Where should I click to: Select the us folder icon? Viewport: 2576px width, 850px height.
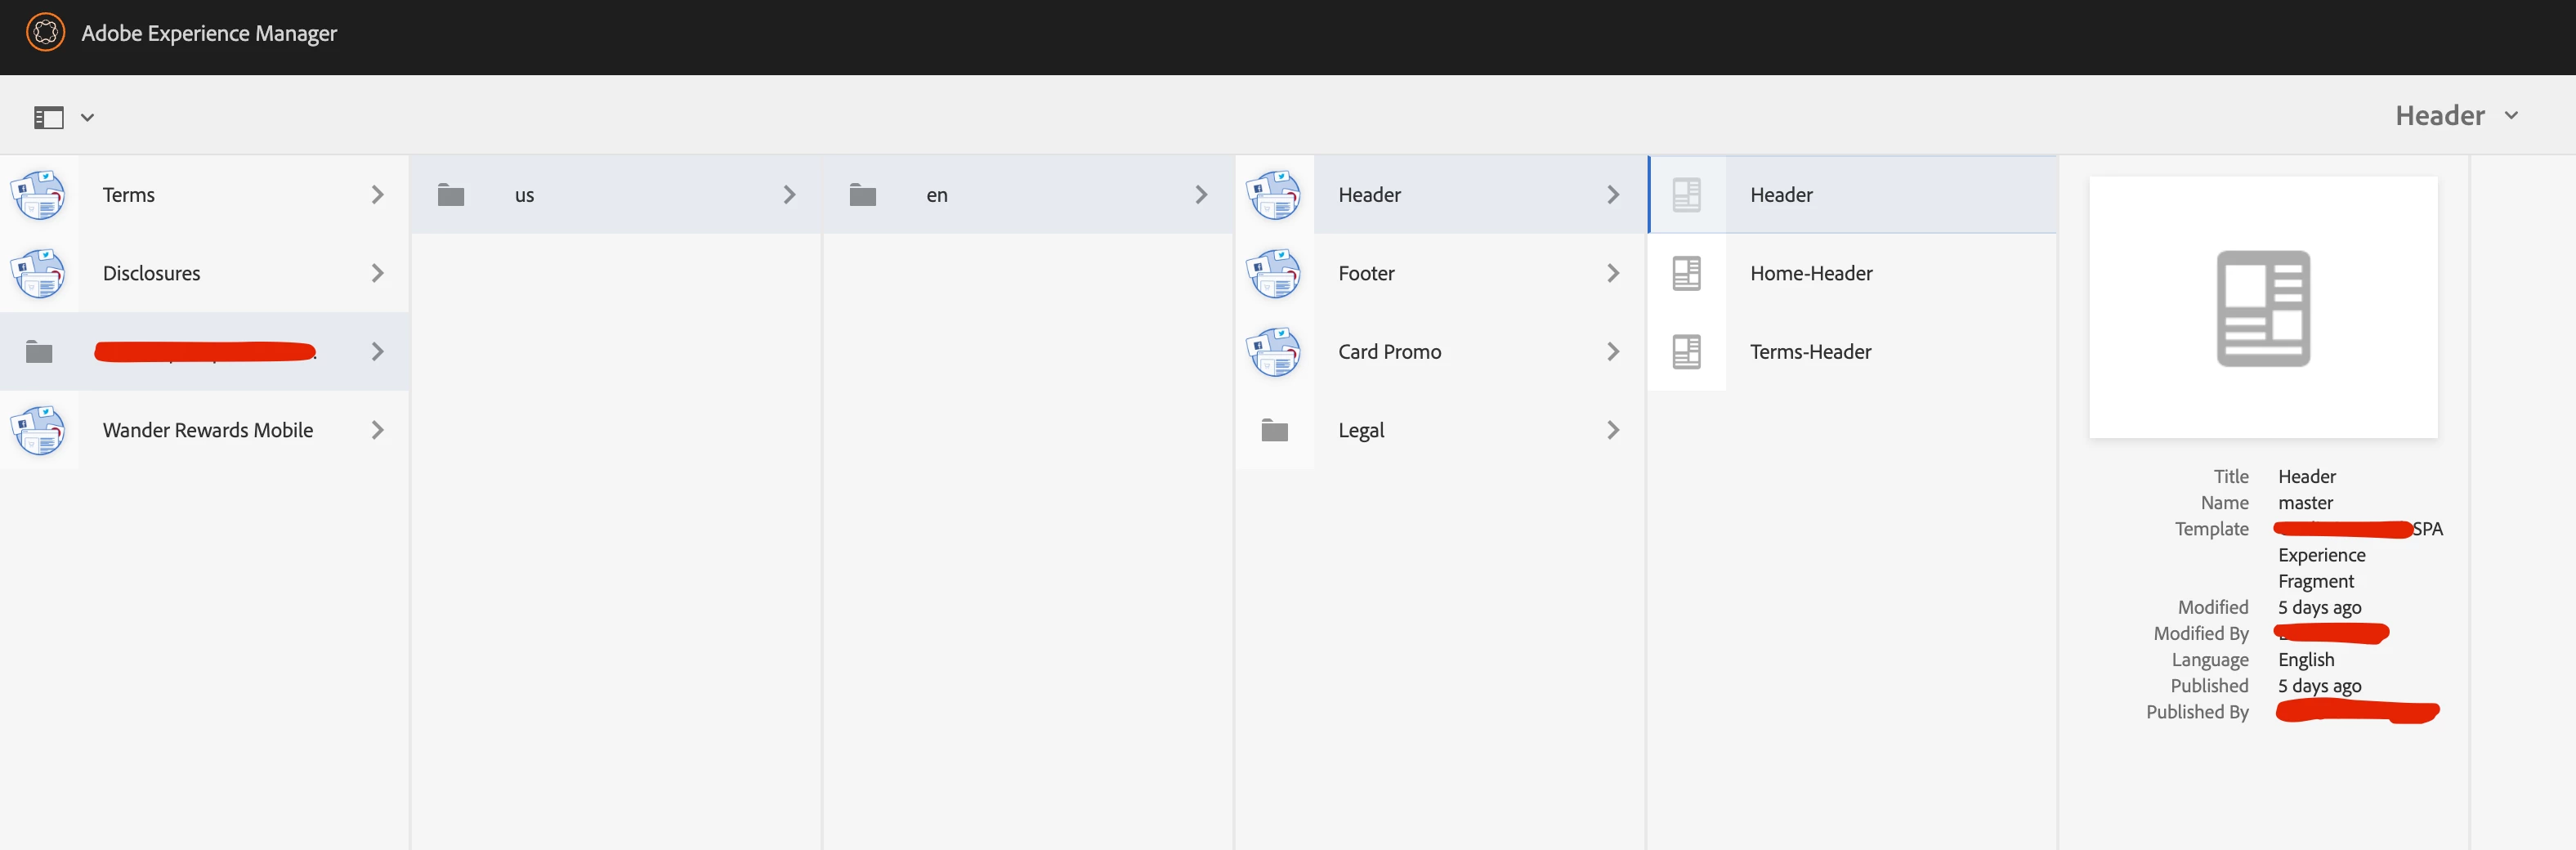point(451,195)
